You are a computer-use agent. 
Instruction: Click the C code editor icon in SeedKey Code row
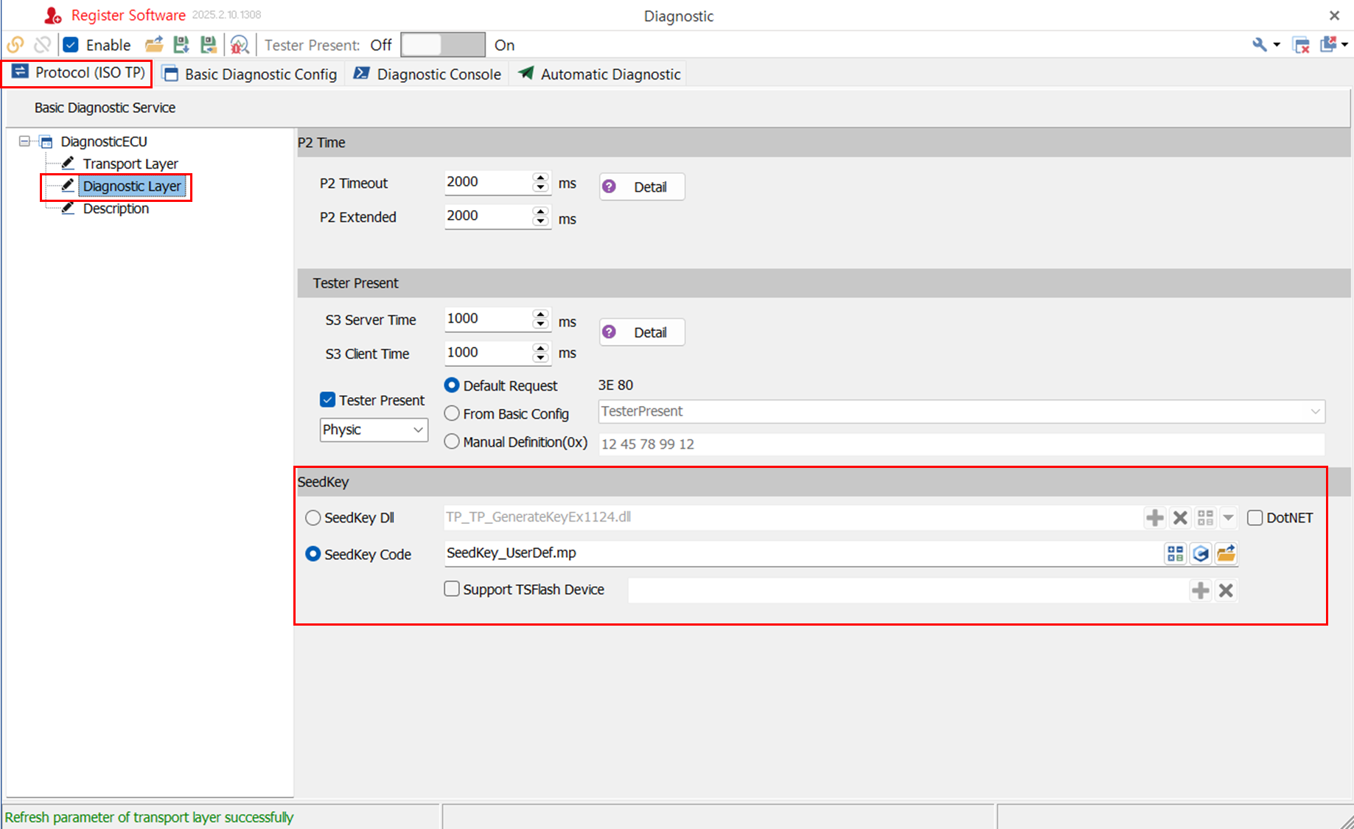tap(1201, 553)
